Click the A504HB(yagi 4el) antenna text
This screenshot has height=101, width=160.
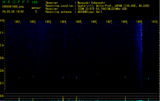click(90, 12)
